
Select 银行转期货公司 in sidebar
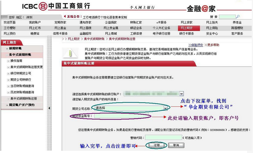coord(21,73)
